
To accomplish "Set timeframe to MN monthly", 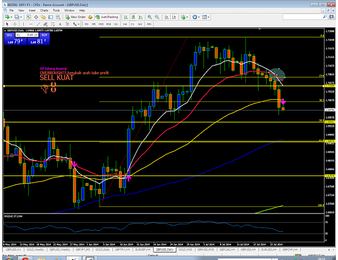I will click(x=149, y=24).
